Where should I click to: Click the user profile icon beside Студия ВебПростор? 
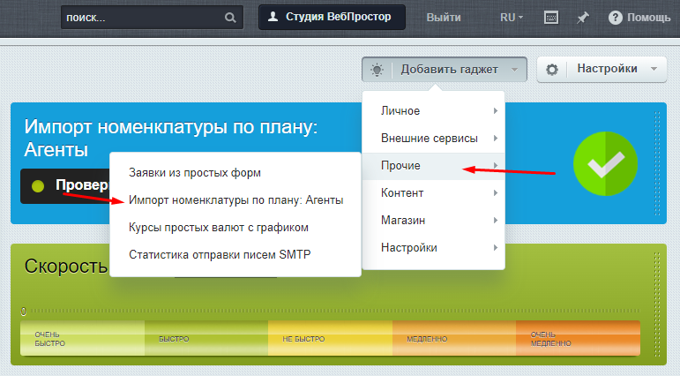coord(273,17)
